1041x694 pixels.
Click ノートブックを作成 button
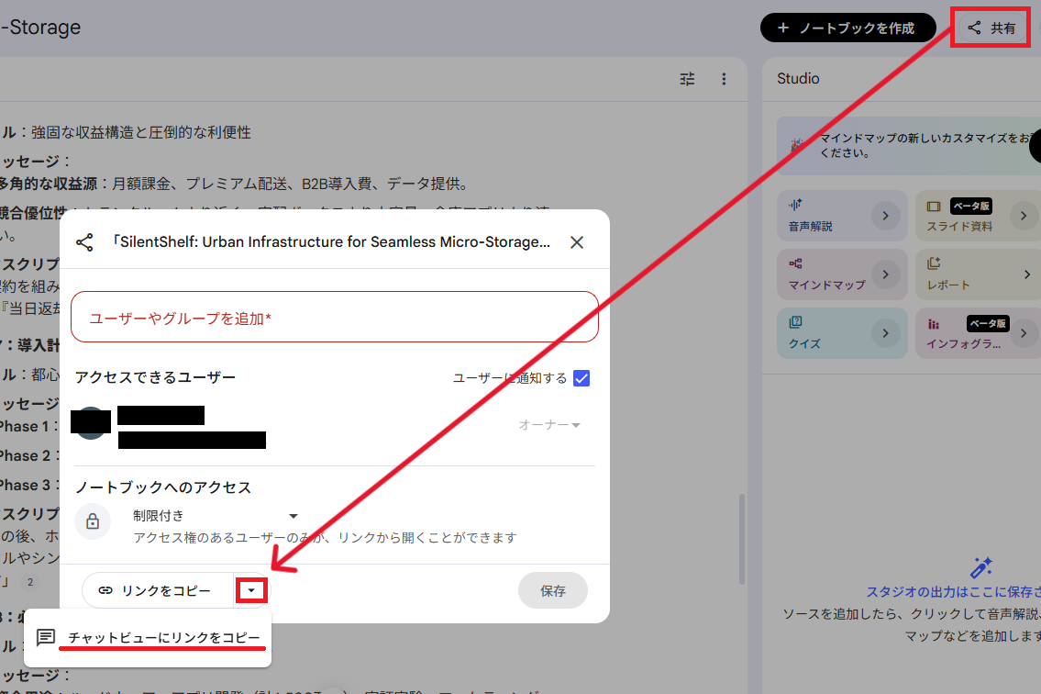tap(847, 28)
